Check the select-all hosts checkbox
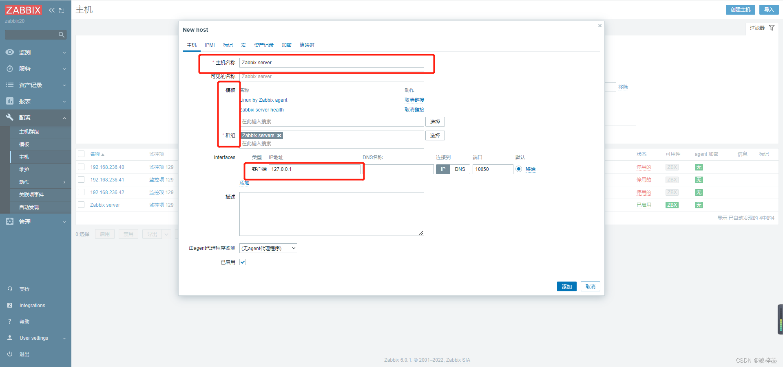This screenshot has height=367, width=783. point(81,154)
